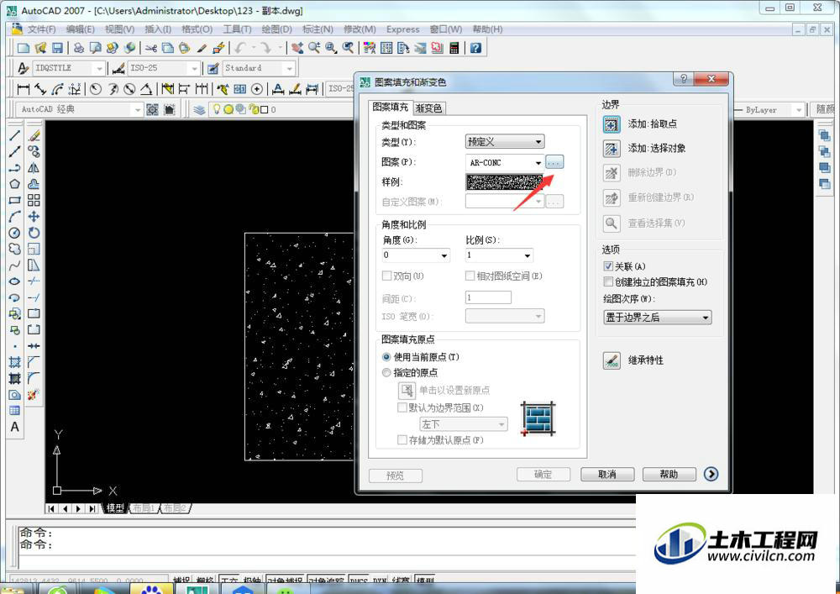Expand more options arrow in hatch dialog

pyautogui.click(x=711, y=474)
